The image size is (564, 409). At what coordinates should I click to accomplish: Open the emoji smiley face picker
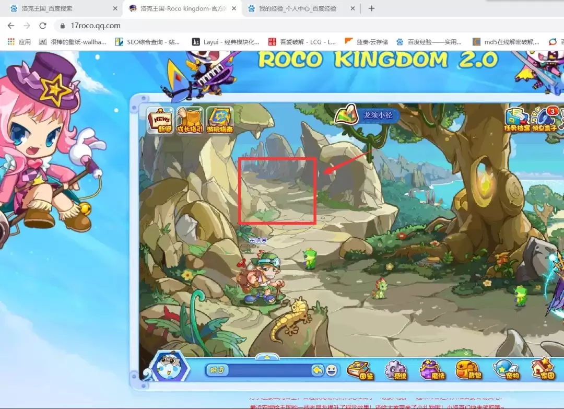coord(332,370)
